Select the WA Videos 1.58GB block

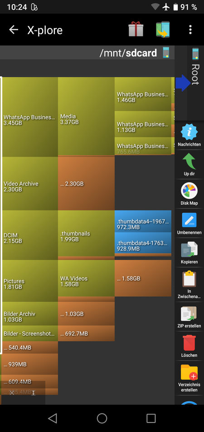(86, 278)
